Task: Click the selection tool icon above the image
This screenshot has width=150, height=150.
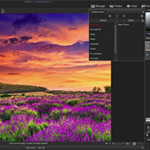Action: tap(3, 10)
